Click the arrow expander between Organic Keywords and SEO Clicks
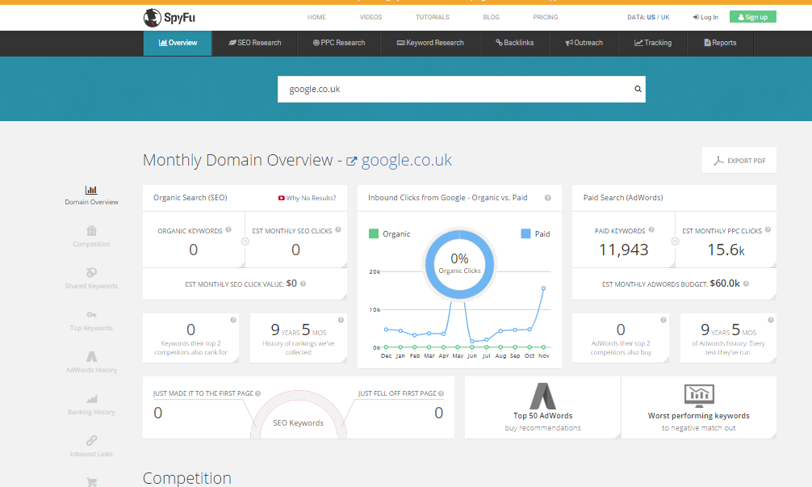 [245, 241]
